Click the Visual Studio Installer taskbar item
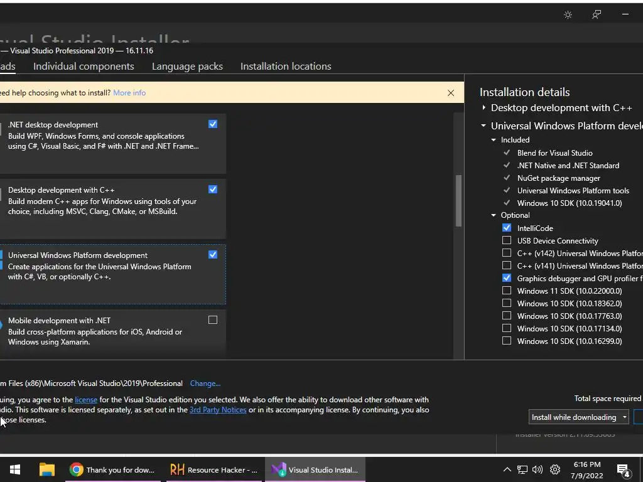The height and width of the screenshot is (482, 643). [x=315, y=469]
